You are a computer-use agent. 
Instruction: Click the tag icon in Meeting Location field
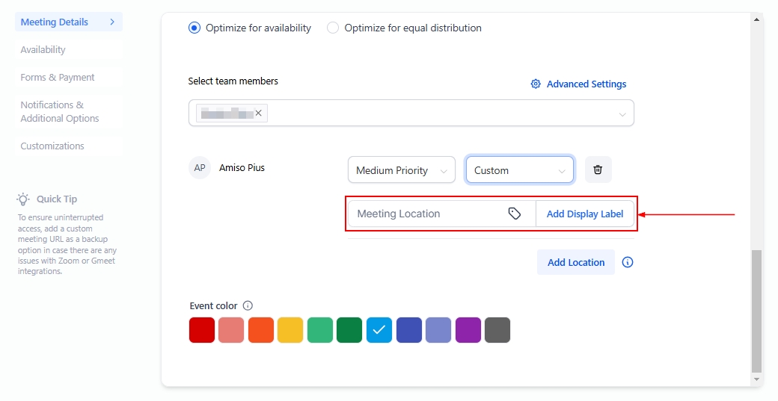[515, 214]
